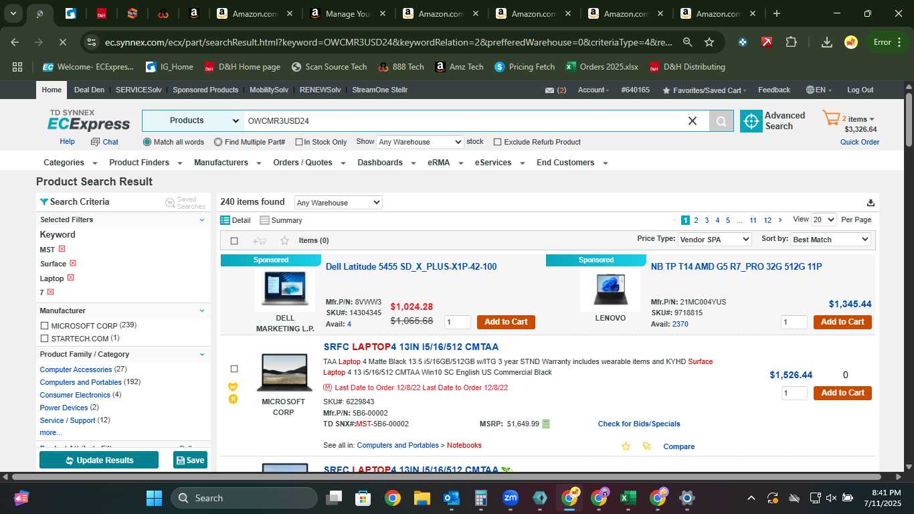The height and width of the screenshot is (514, 914).
Task: Open Favorites/Saved Cart dropdown
Action: coord(705,90)
